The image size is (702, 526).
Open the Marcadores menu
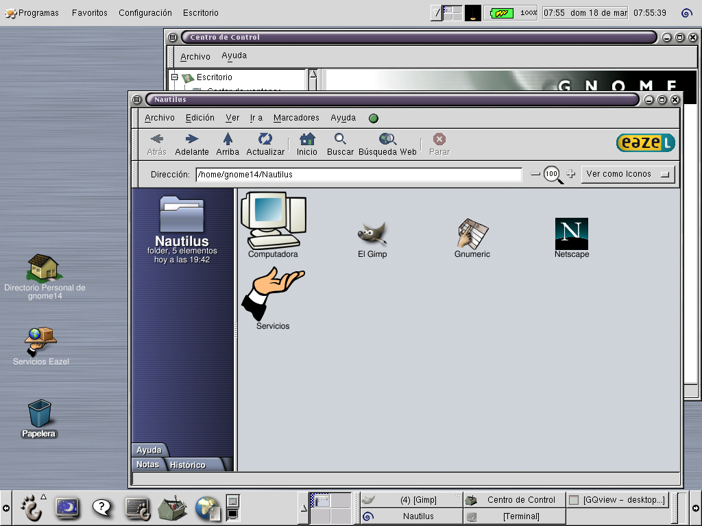(296, 118)
